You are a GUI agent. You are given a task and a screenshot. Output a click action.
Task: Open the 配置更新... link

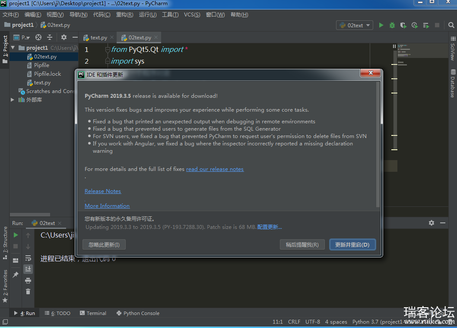coord(270,227)
